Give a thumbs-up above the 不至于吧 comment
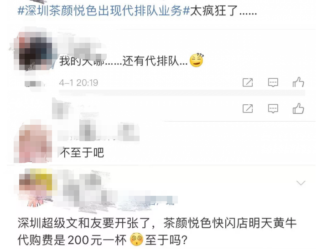The width and height of the screenshot is (327, 250). tap(298, 108)
